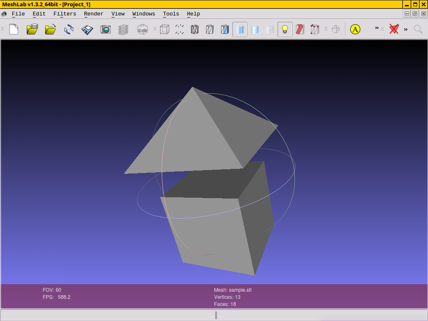Screen dimensions: 428x321
Task: Toggle the red-face back-face culling button
Action: pos(300,29)
